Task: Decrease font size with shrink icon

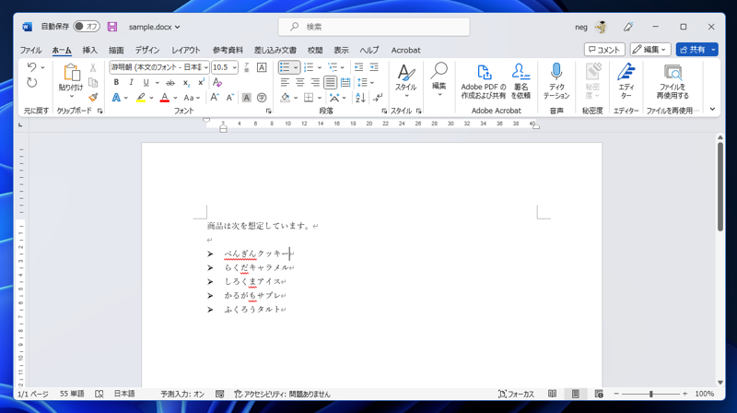Action: pyautogui.click(x=229, y=98)
